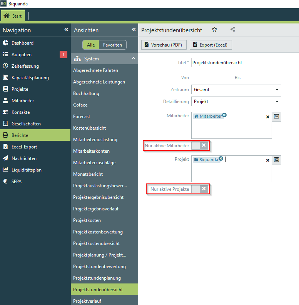The width and height of the screenshot is (299, 305).
Task: Collapse the System views group
Action: (x=133, y=58)
